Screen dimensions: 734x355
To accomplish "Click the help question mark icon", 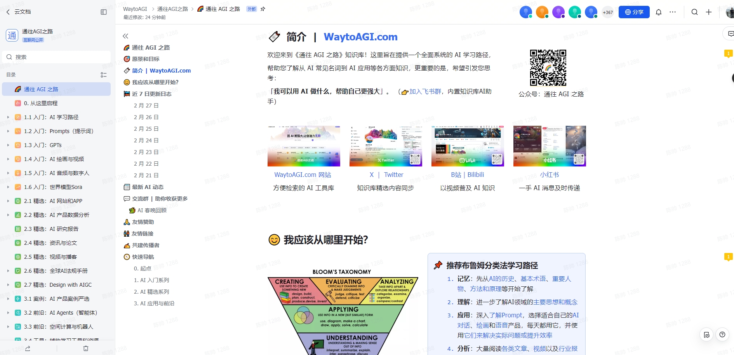I will click(722, 334).
